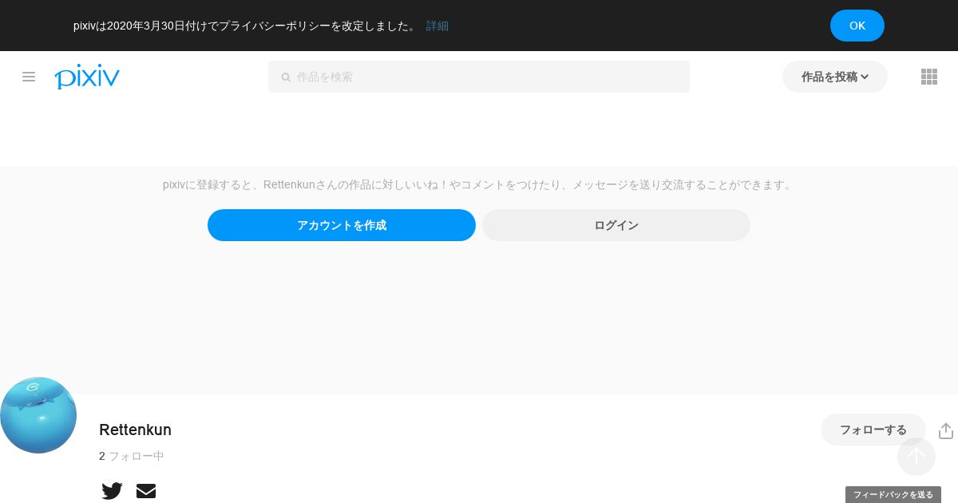Open Rettenkun's Twitter icon link

(112, 491)
